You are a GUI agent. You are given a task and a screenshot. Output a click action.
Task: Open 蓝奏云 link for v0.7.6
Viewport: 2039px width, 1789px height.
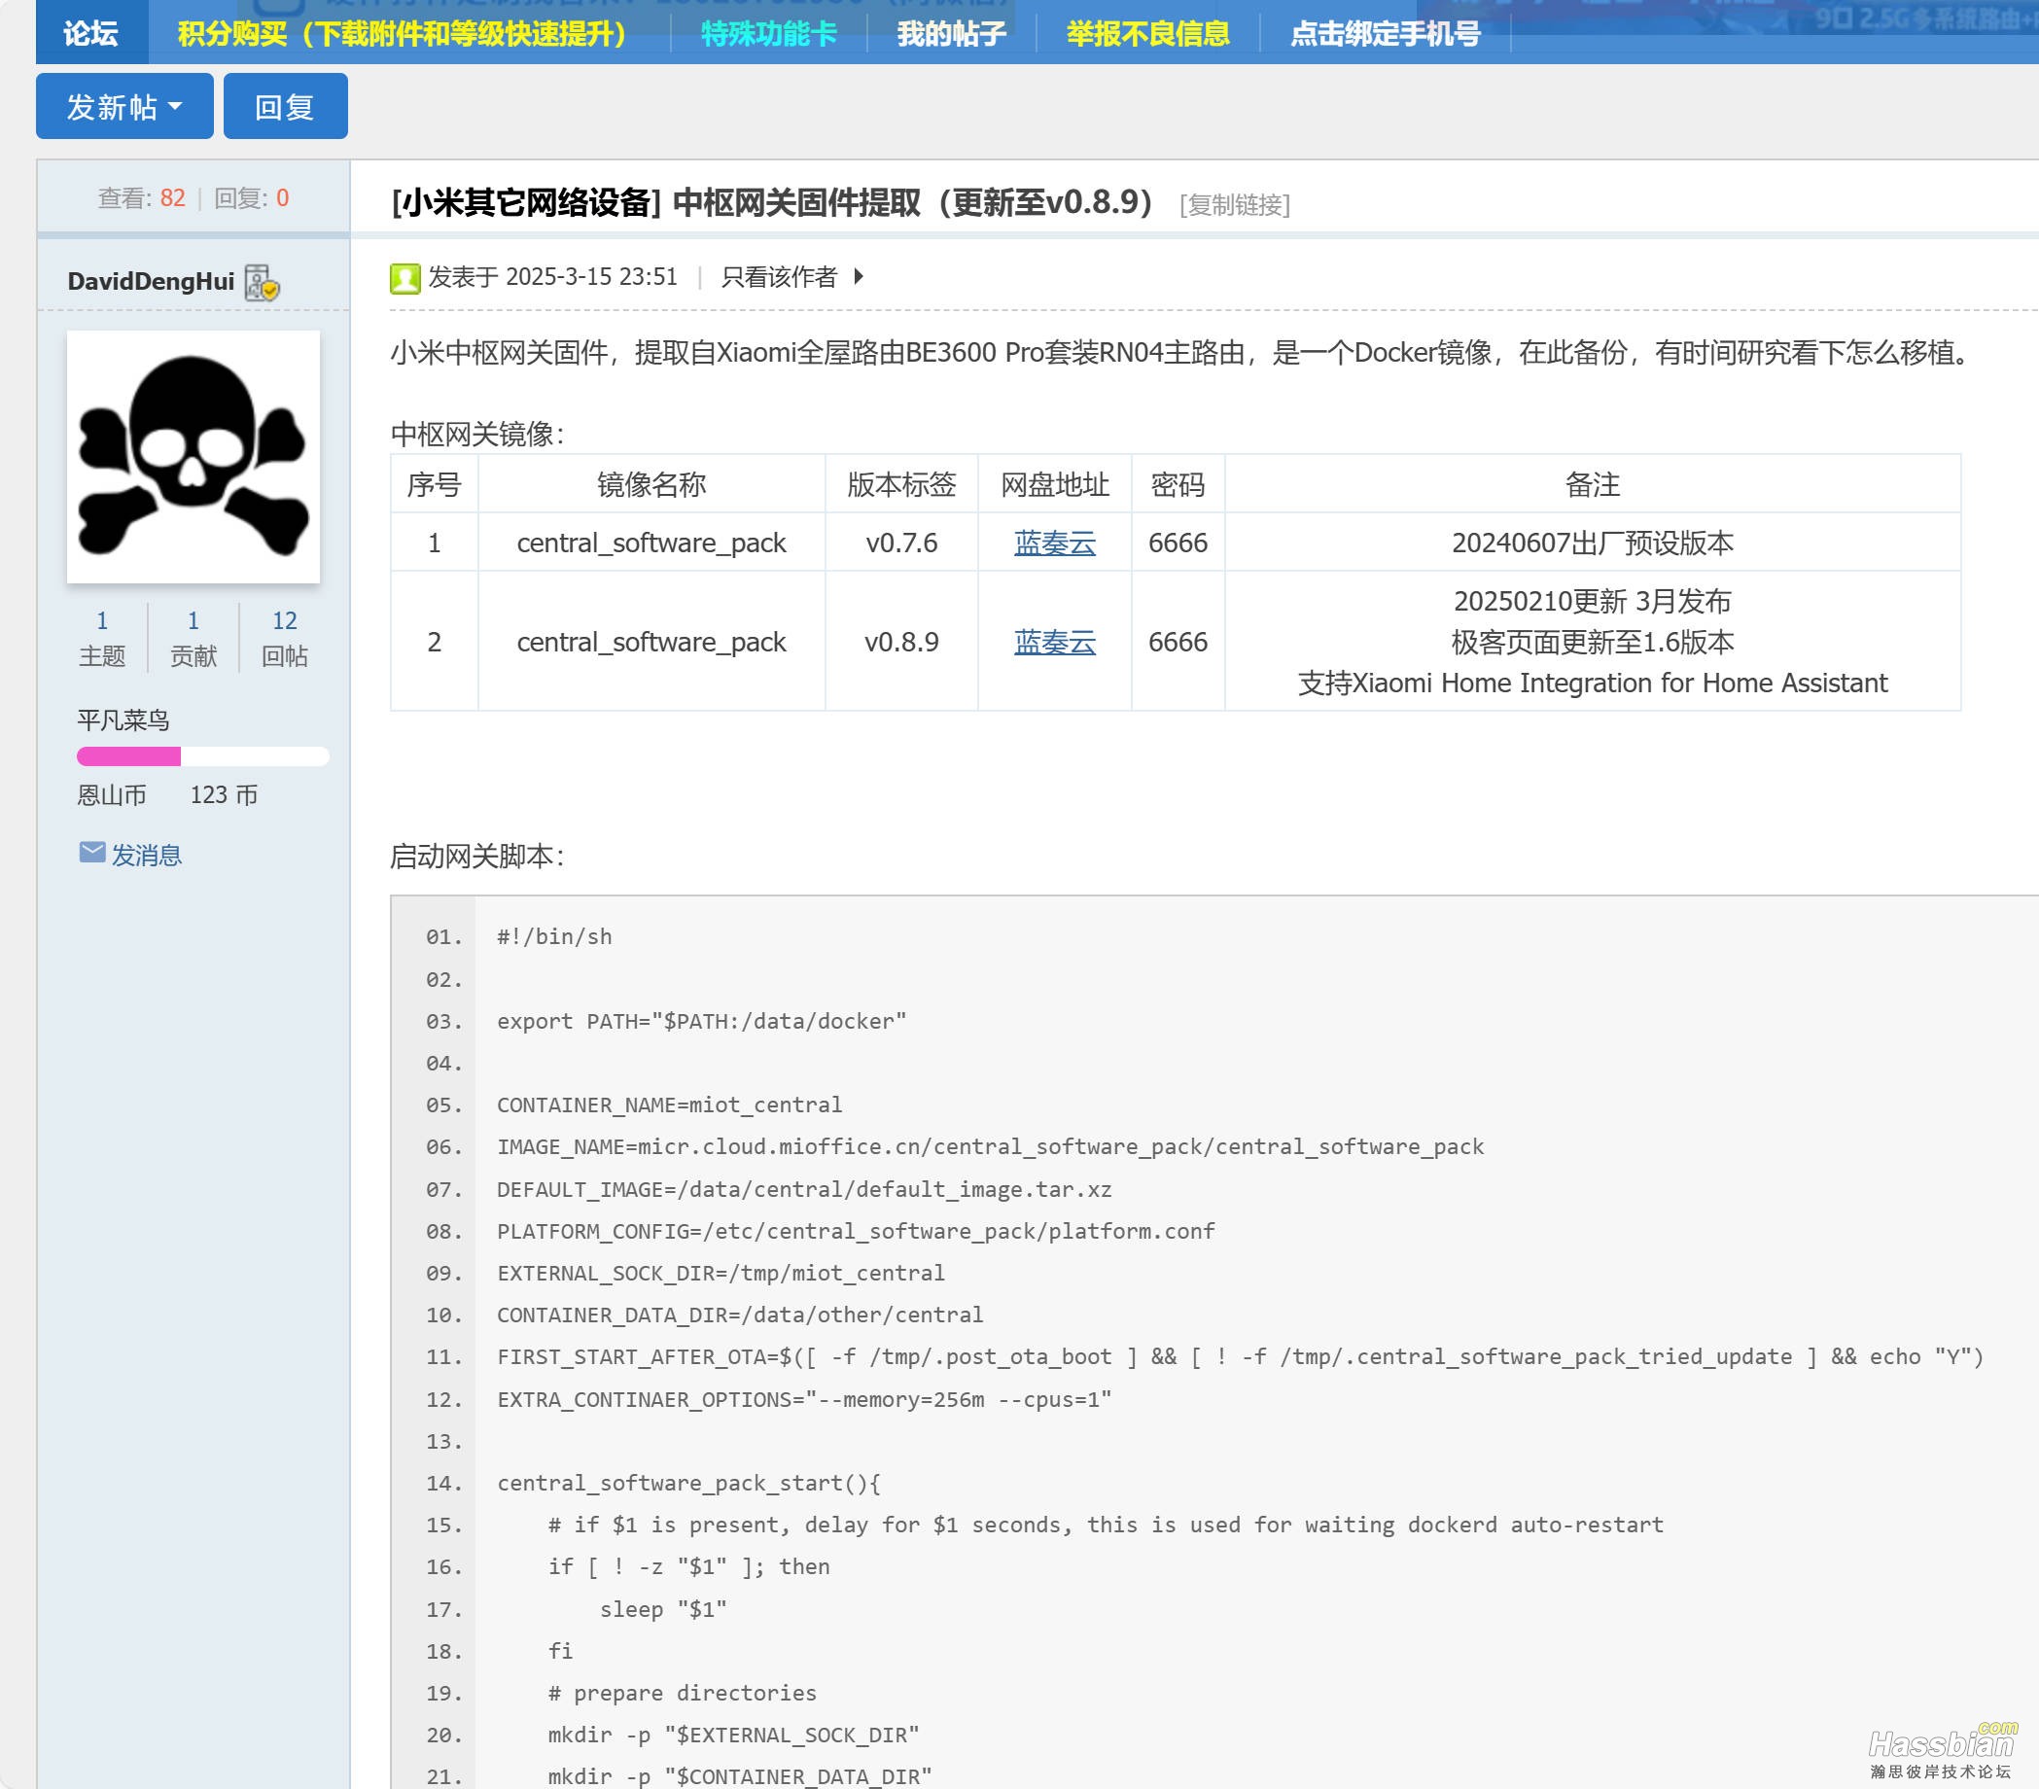(1054, 543)
